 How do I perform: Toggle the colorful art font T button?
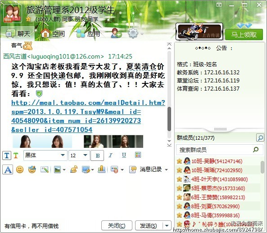[16, 155]
